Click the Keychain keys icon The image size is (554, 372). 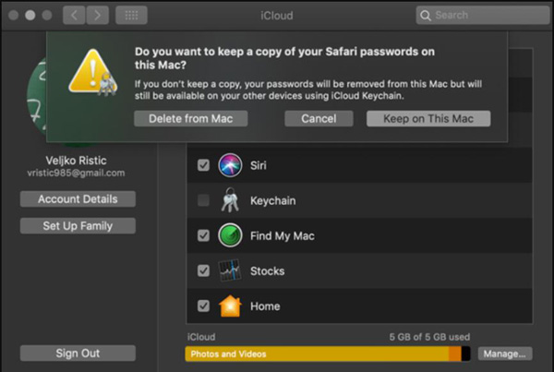click(x=230, y=200)
